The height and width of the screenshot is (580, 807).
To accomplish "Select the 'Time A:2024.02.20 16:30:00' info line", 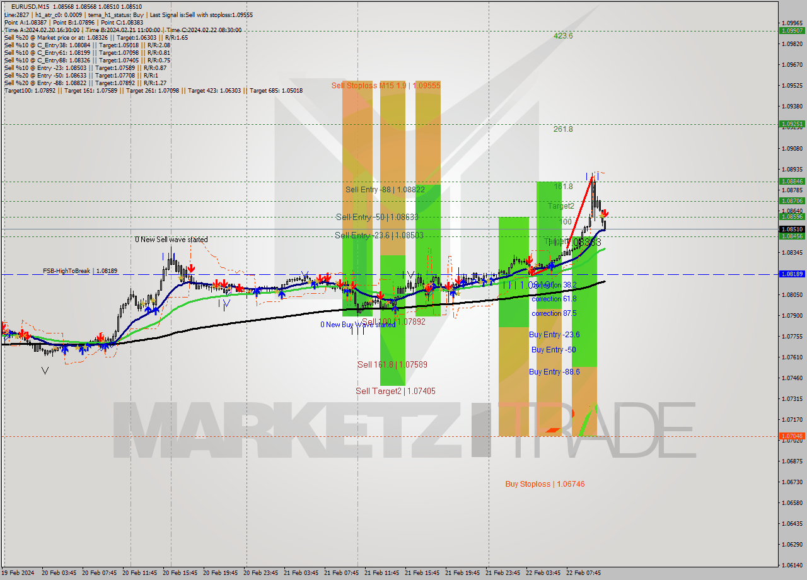I will [124, 30].
